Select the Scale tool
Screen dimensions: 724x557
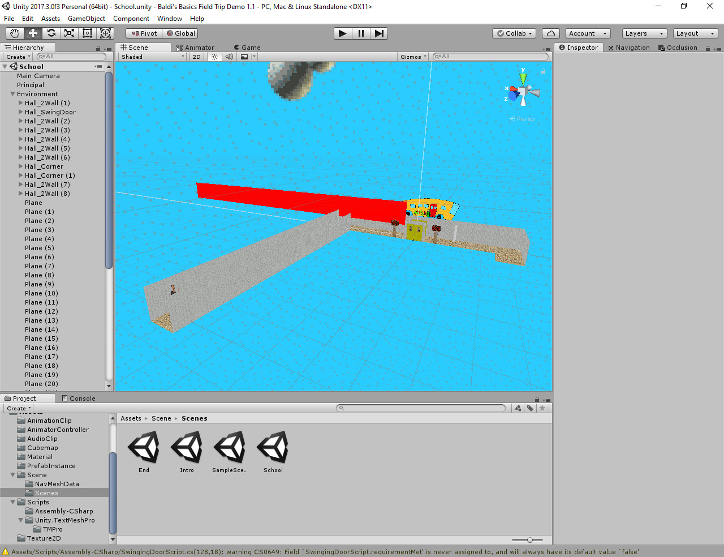pyautogui.click(x=69, y=33)
